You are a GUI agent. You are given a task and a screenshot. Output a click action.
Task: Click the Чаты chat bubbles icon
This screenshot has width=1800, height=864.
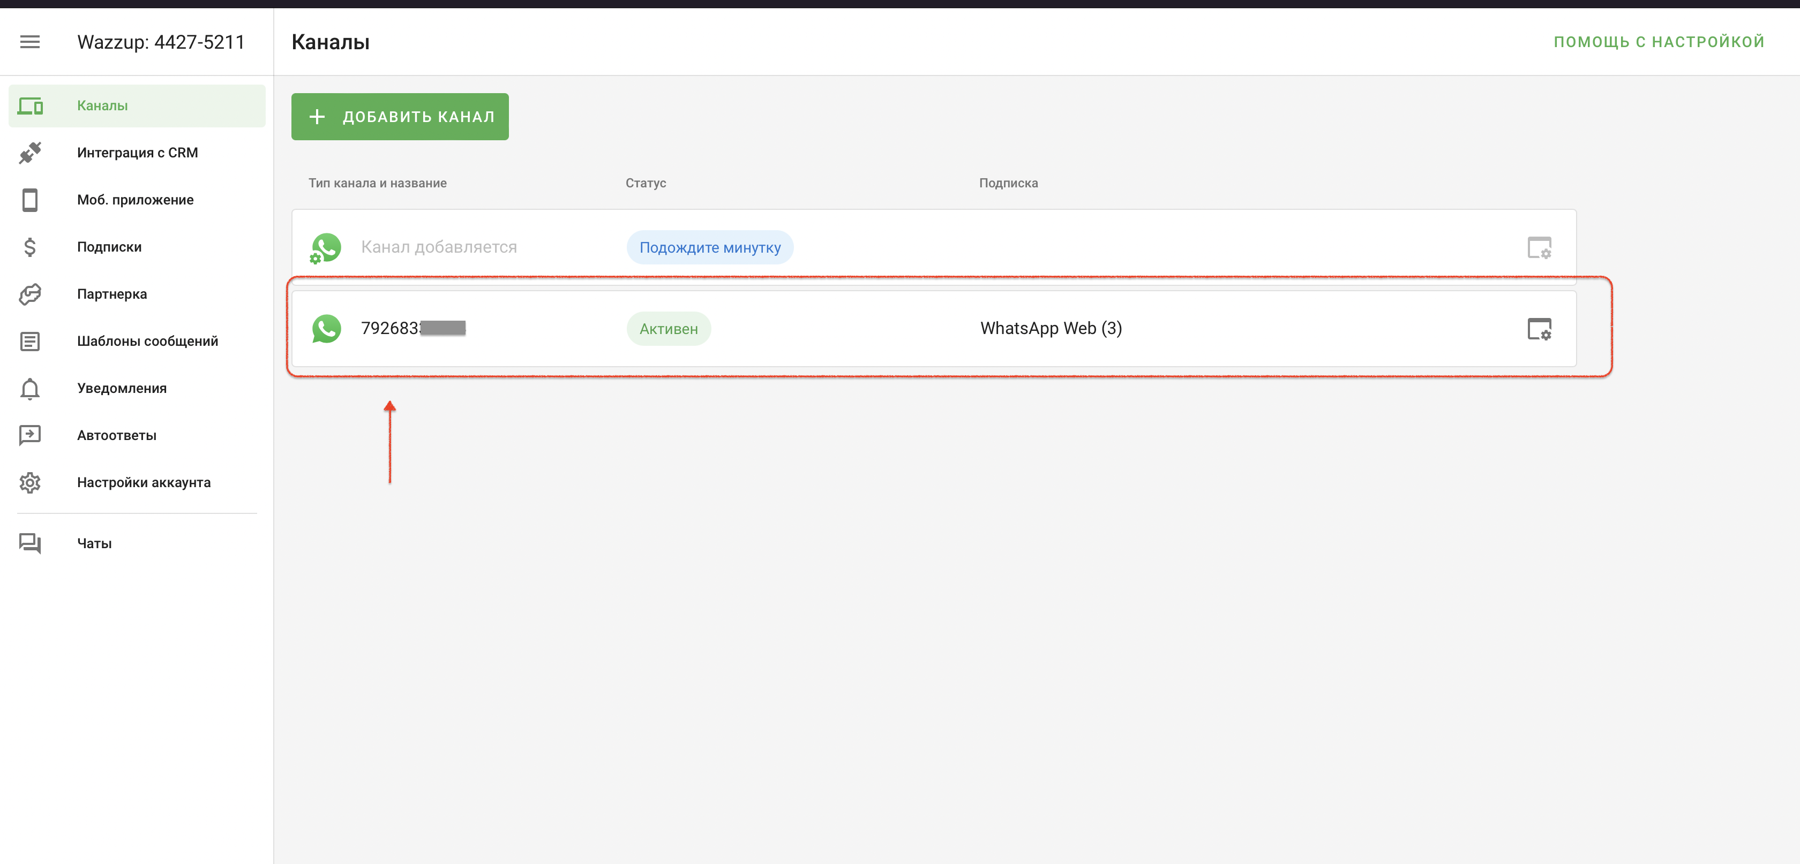click(x=30, y=543)
